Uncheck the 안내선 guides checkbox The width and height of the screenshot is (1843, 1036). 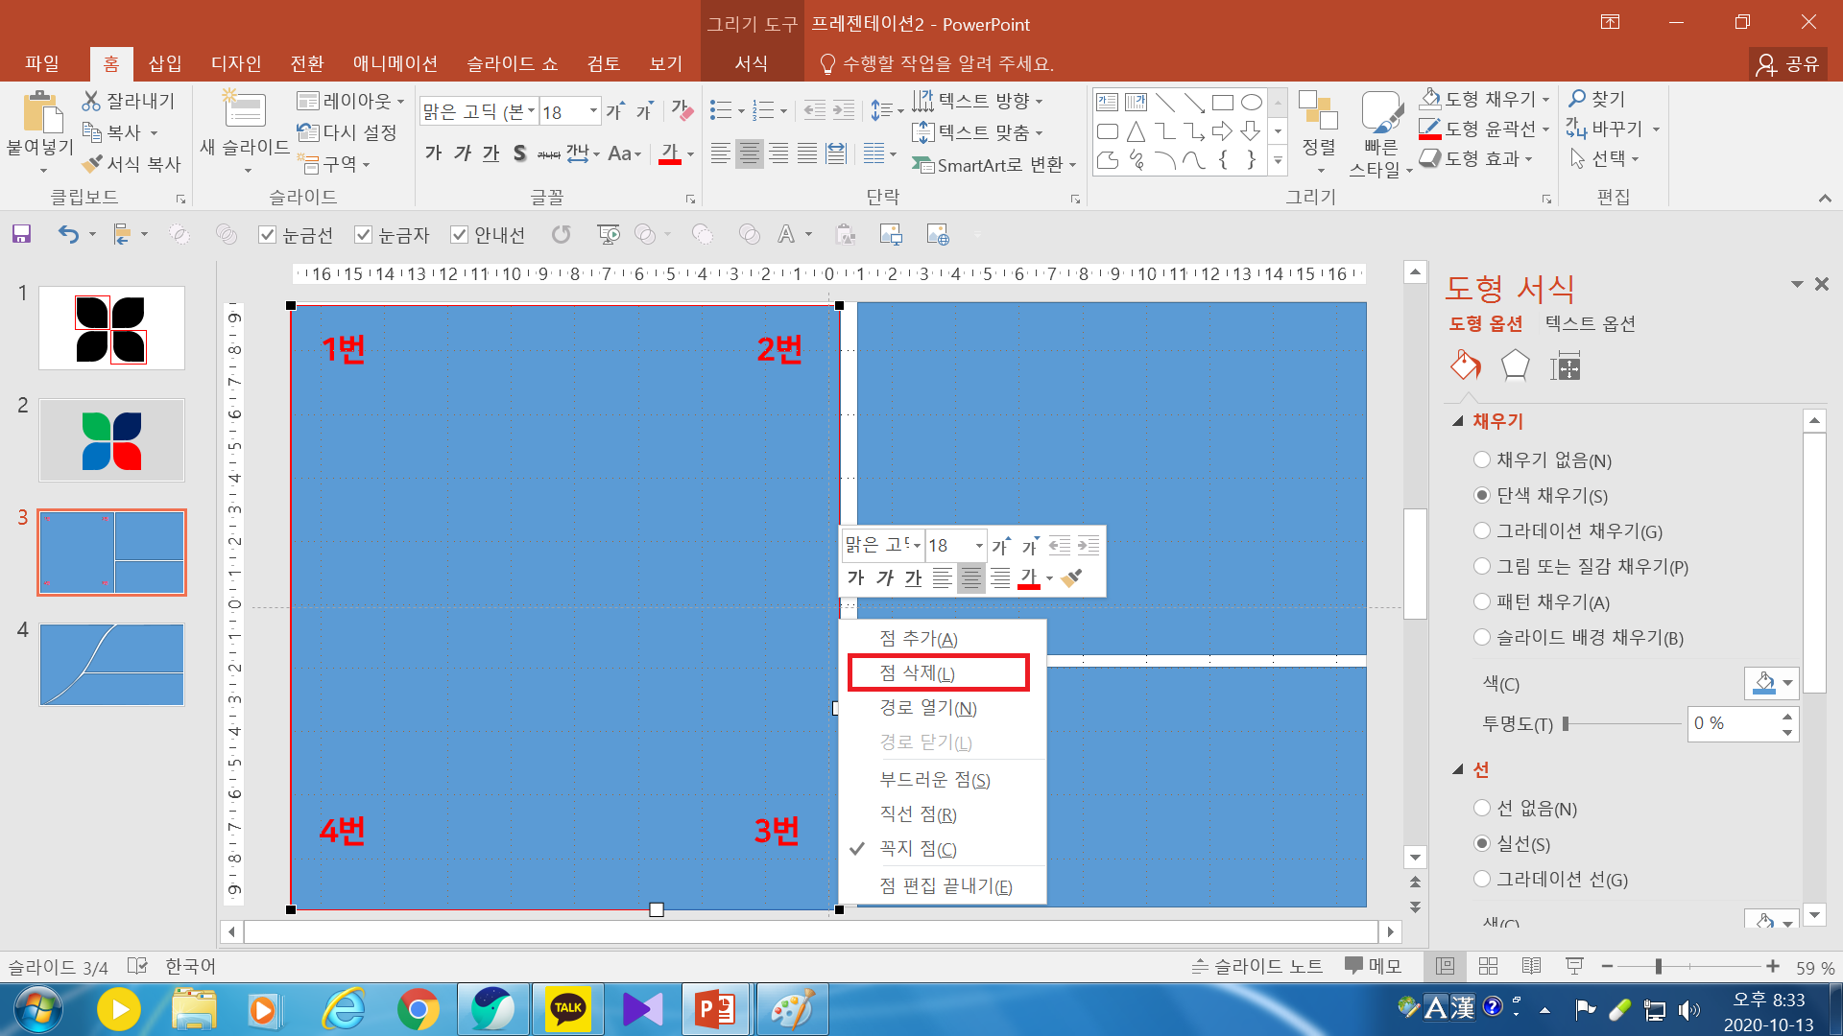[459, 235]
